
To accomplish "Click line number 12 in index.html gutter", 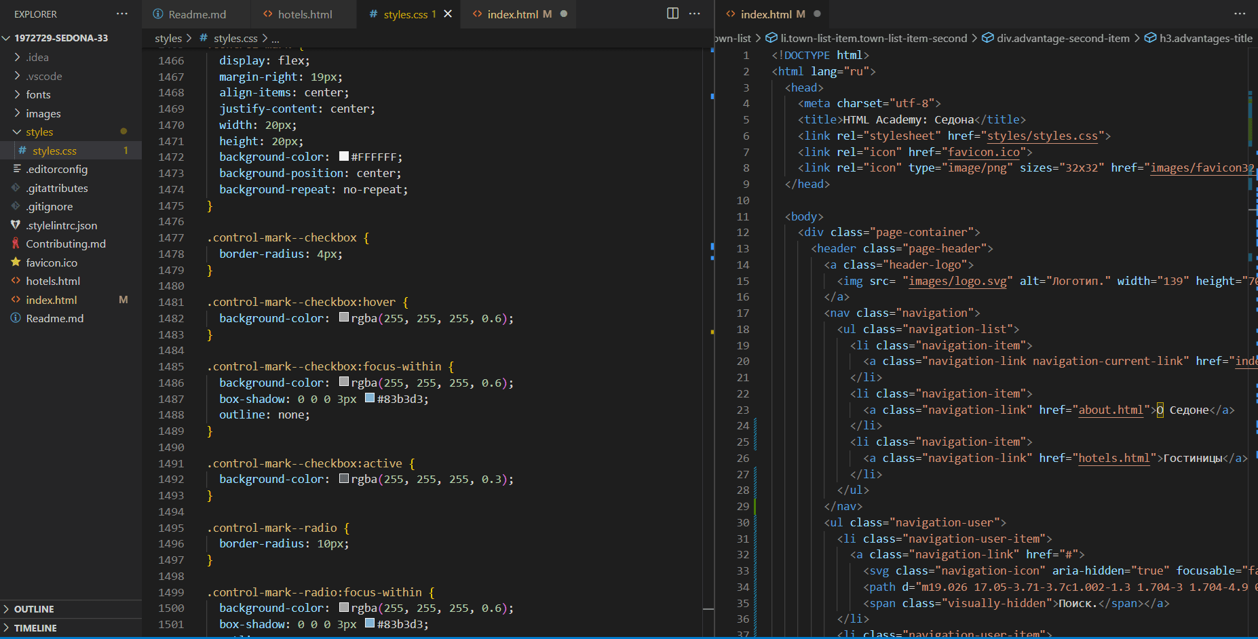I will pos(743,232).
